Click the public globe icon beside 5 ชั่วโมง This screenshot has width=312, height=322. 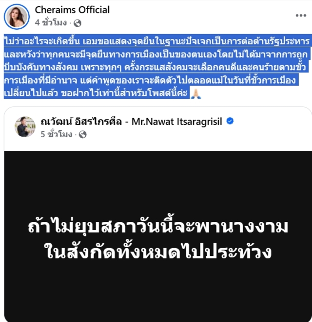[82, 135]
